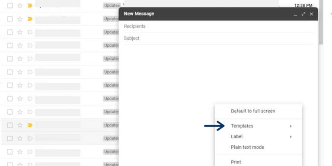The width and height of the screenshot is (332, 166).
Task: Click the yellow importance marker on the tenth email row
Action: click(30, 125)
